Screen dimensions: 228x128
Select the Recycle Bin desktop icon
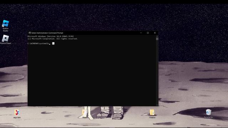click(208, 113)
